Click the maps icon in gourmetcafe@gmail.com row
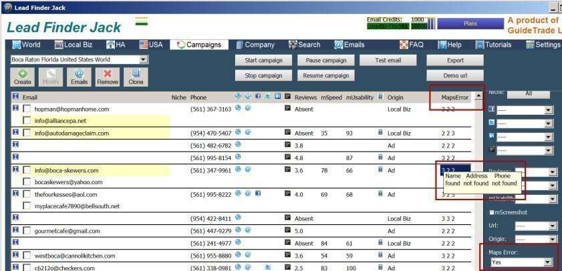The height and width of the screenshot is (271, 562). click(x=287, y=230)
